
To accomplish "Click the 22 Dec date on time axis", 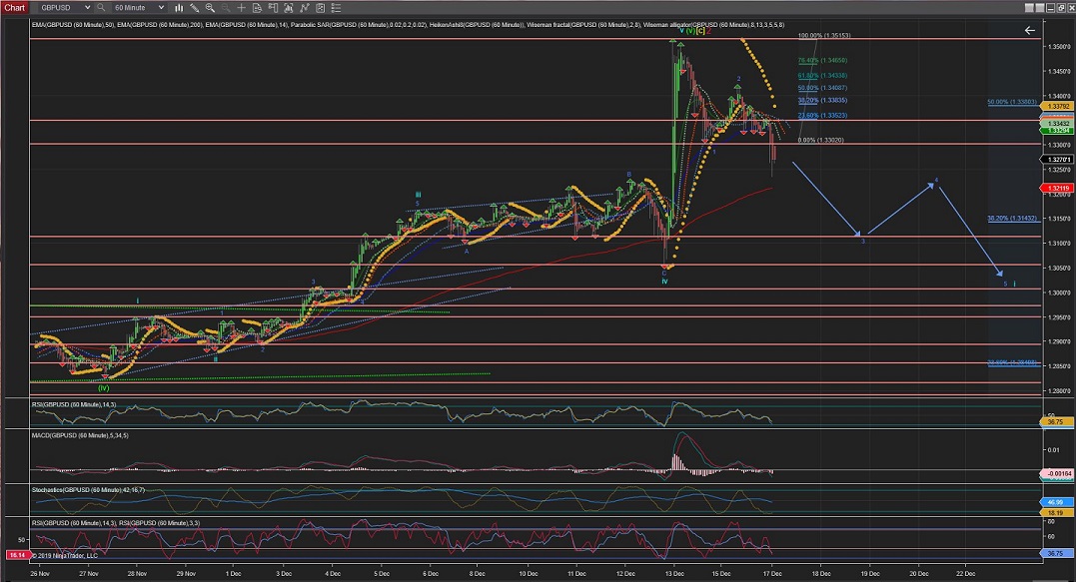I will click(x=965, y=574).
